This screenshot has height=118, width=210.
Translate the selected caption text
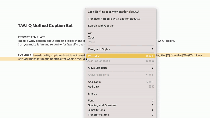114,19
